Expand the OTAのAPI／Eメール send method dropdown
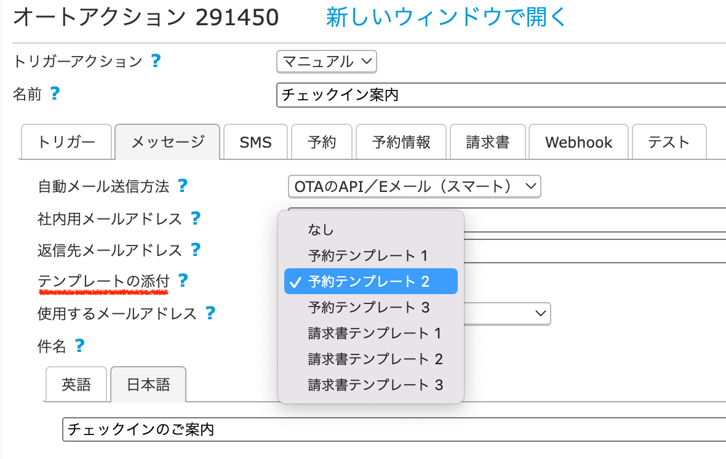The width and height of the screenshot is (726, 459). (414, 186)
